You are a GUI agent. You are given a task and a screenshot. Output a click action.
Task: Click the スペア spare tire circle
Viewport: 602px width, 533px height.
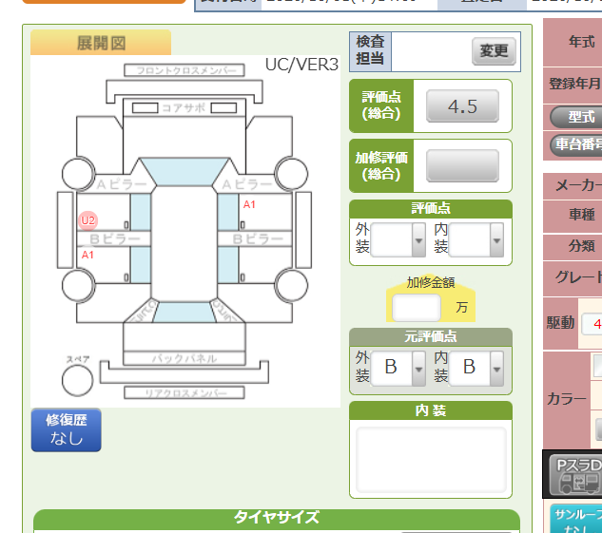tap(78, 380)
